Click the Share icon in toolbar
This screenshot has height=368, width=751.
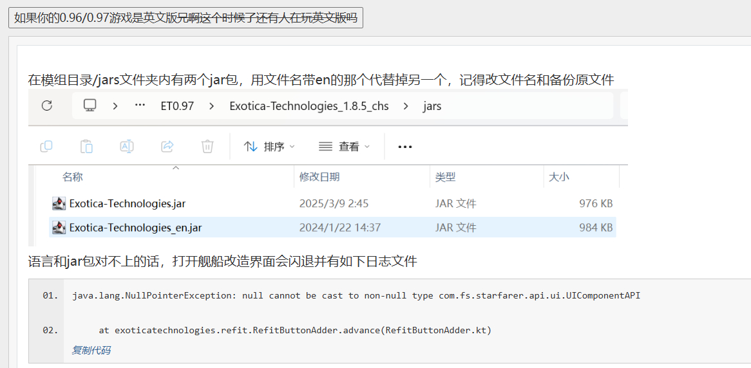(x=167, y=147)
